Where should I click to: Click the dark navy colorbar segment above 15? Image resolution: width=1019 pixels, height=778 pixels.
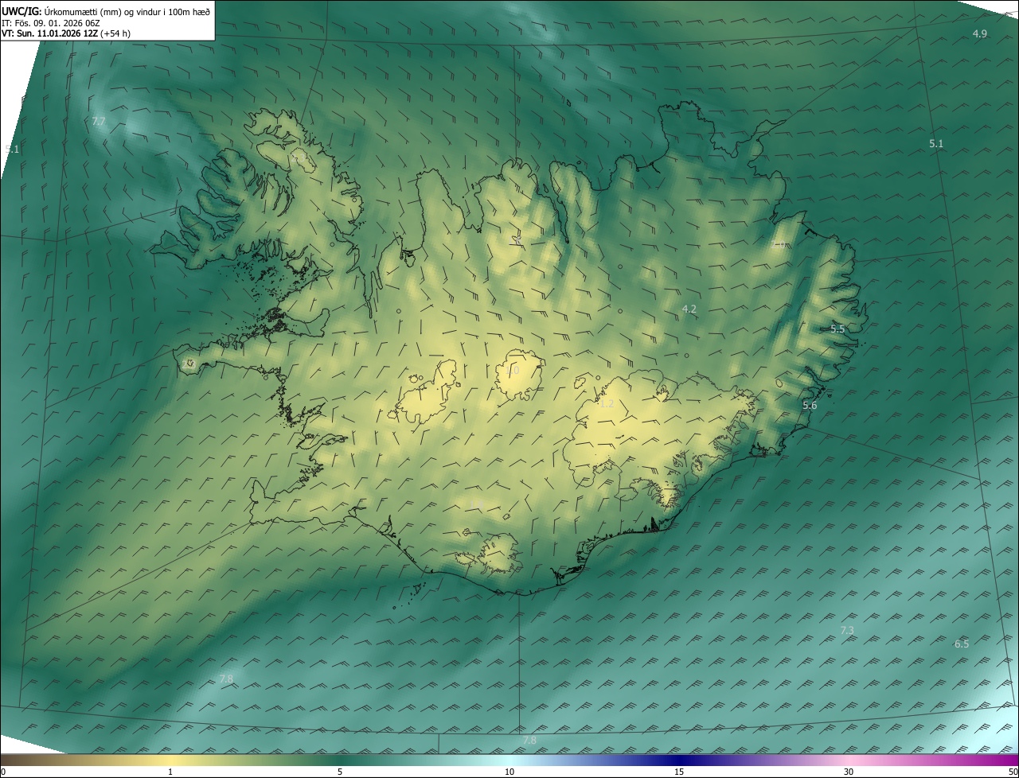tap(679, 760)
